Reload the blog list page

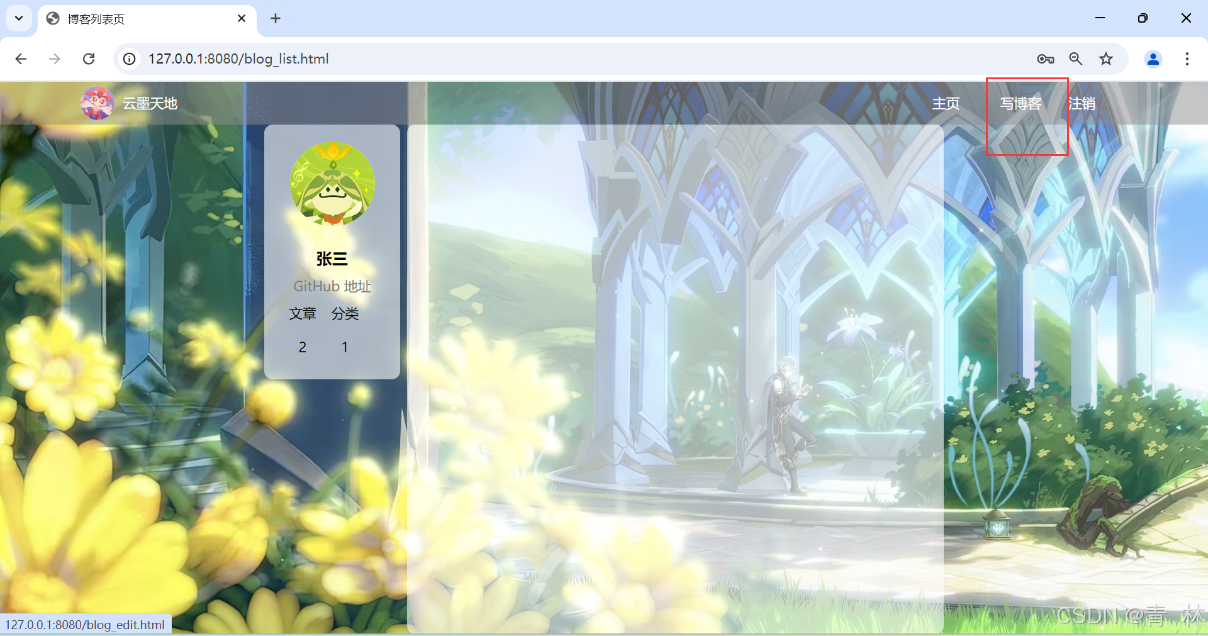click(89, 59)
